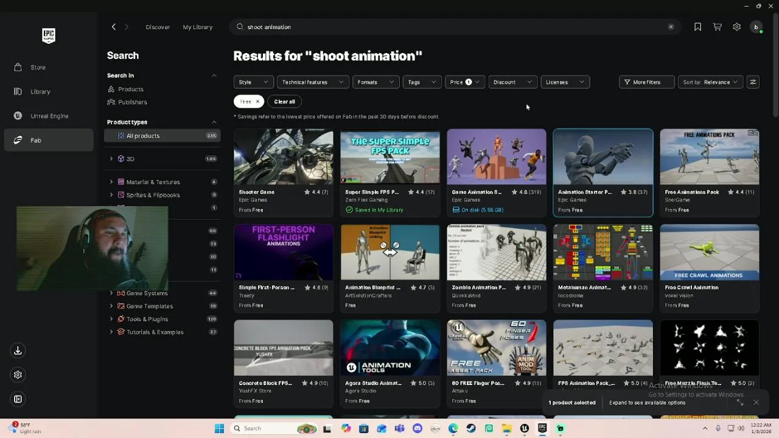The image size is (779, 438).
Task: Open the user profile avatar
Action: pos(756,27)
